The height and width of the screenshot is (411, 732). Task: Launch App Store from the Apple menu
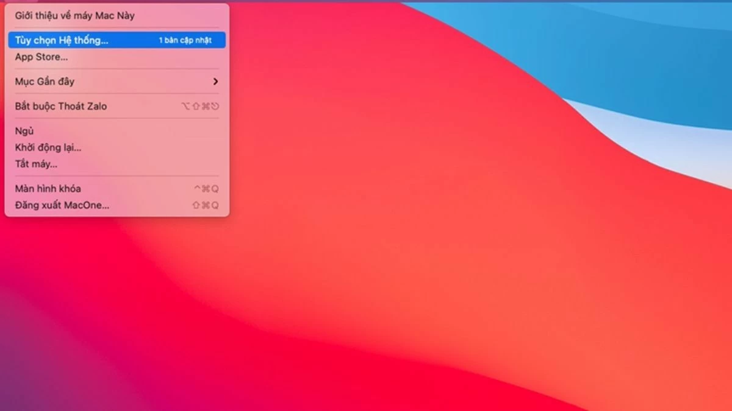(41, 57)
